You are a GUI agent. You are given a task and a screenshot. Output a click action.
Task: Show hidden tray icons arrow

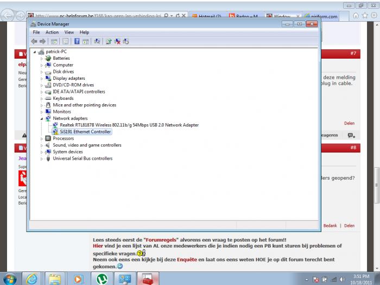point(307,280)
